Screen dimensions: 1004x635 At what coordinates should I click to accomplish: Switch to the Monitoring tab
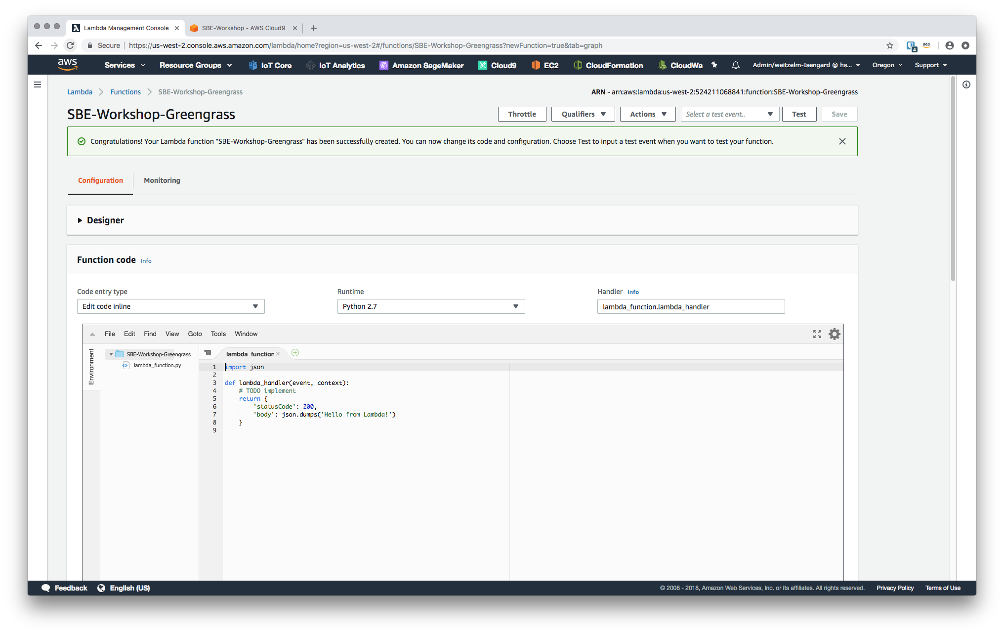point(162,180)
